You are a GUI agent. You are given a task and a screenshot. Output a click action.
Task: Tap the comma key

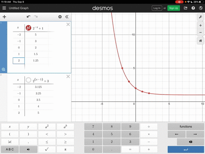pyautogui.click(x=28, y=142)
